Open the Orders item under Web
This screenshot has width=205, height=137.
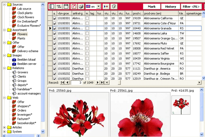tap(22, 111)
